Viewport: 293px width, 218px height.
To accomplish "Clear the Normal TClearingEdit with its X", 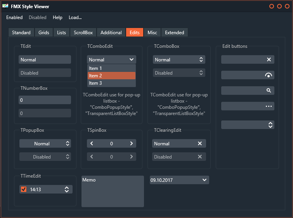I will point(200,143).
